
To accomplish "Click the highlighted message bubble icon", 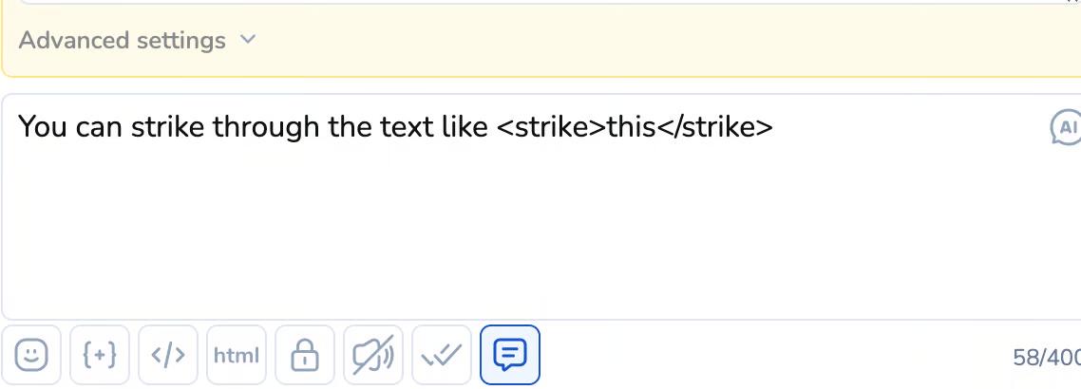I will [x=510, y=356].
